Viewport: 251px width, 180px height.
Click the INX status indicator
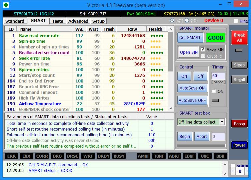tap(27, 156)
